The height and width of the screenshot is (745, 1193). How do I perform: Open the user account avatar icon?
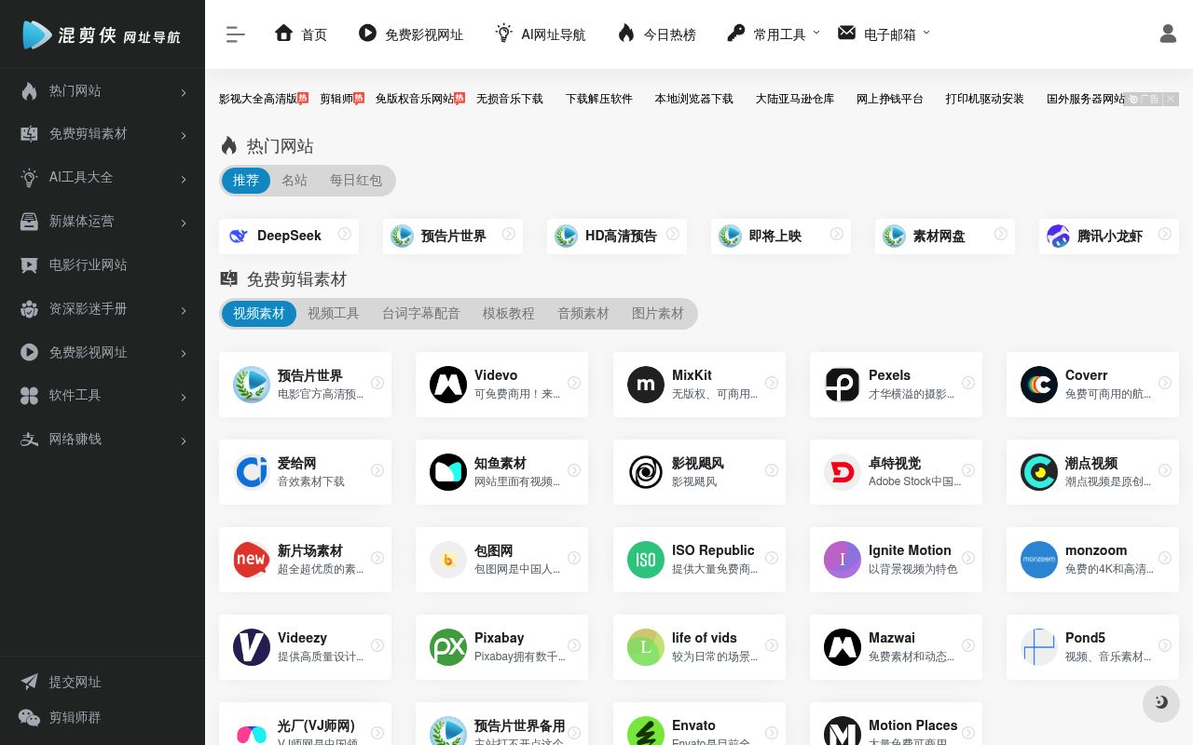pyautogui.click(x=1168, y=34)
